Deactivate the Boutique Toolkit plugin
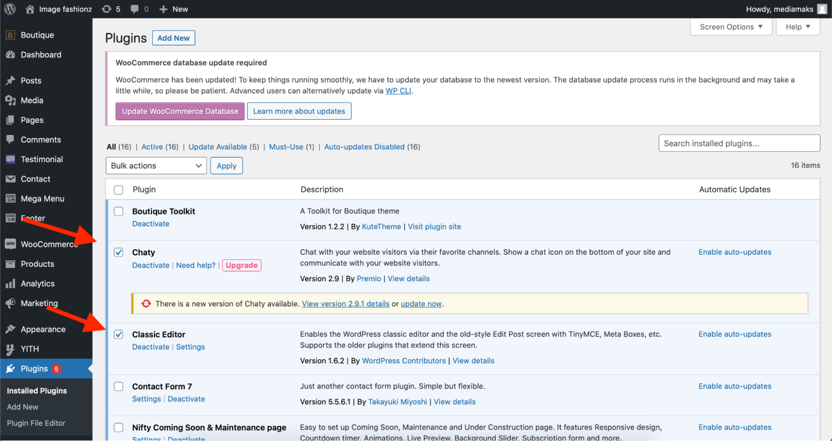832x441 pixels. [x=151, y=224]
